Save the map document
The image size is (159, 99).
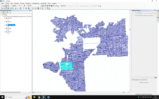[6, 6]
